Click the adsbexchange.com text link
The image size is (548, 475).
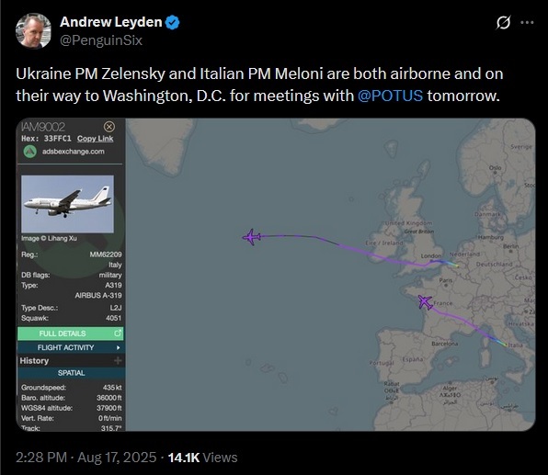click(74, 152)
